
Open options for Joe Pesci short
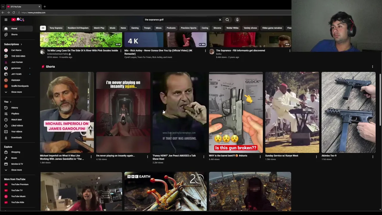click(x=204, y=157)
